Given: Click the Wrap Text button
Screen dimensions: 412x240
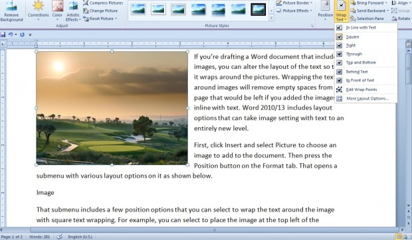Looking at the screenshot, I should click(341, 11).
